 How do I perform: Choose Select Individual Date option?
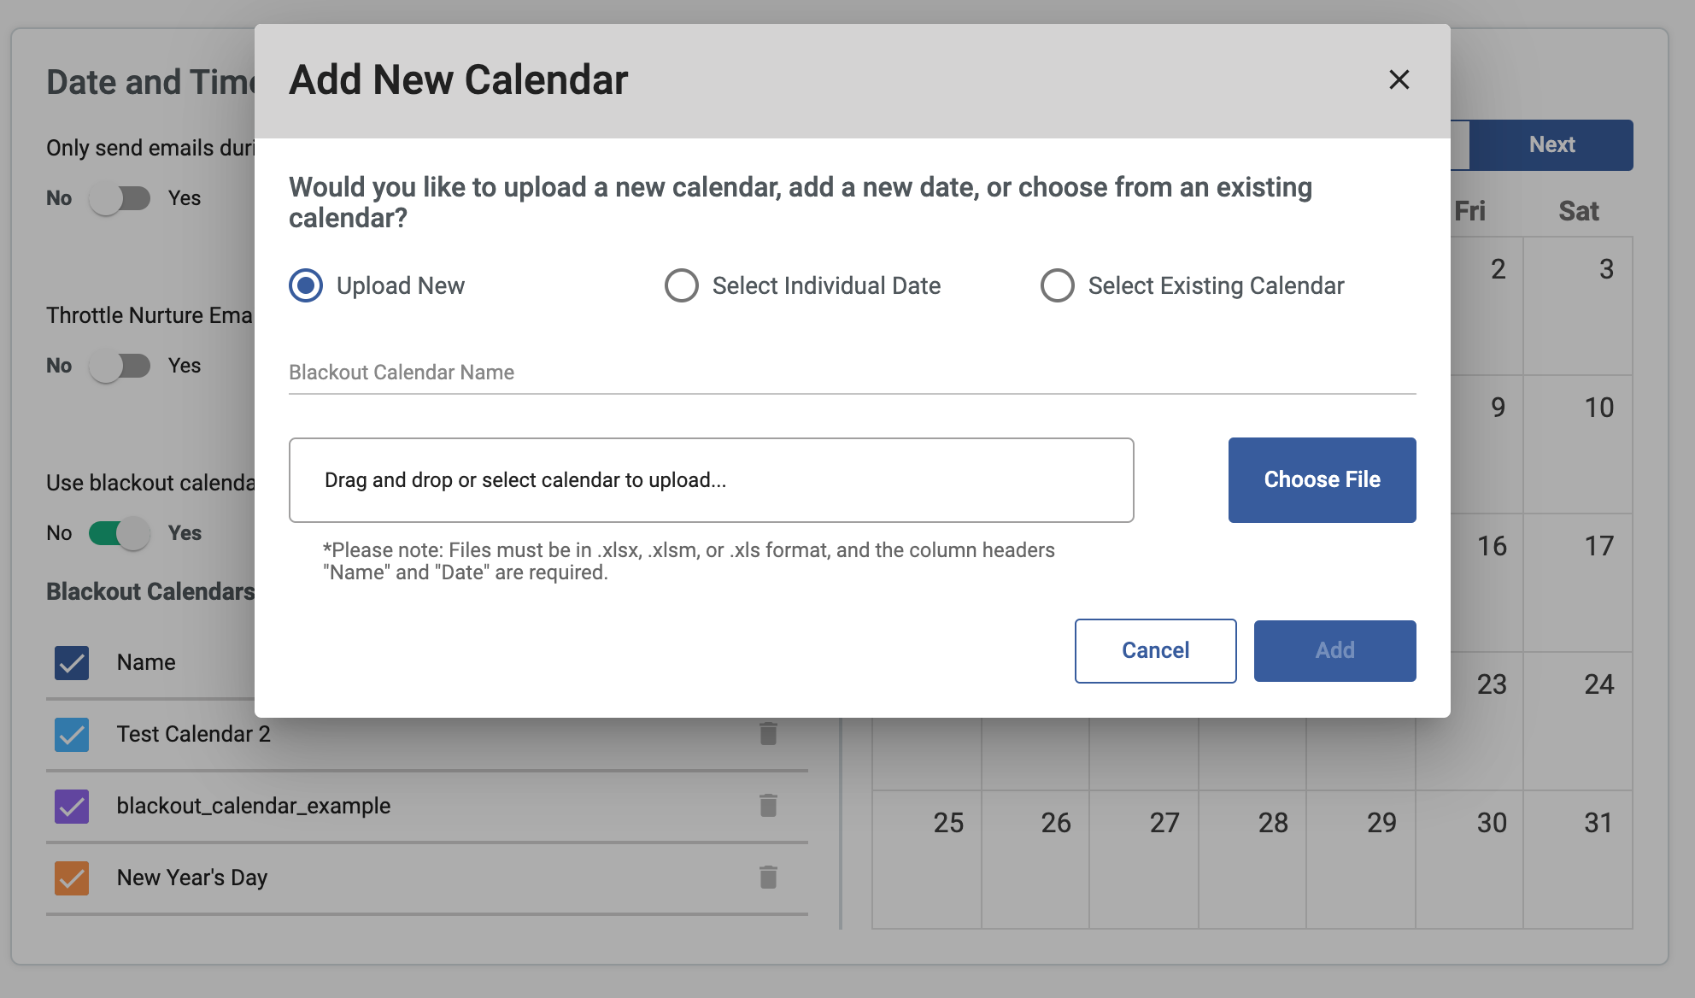[681, 285]
